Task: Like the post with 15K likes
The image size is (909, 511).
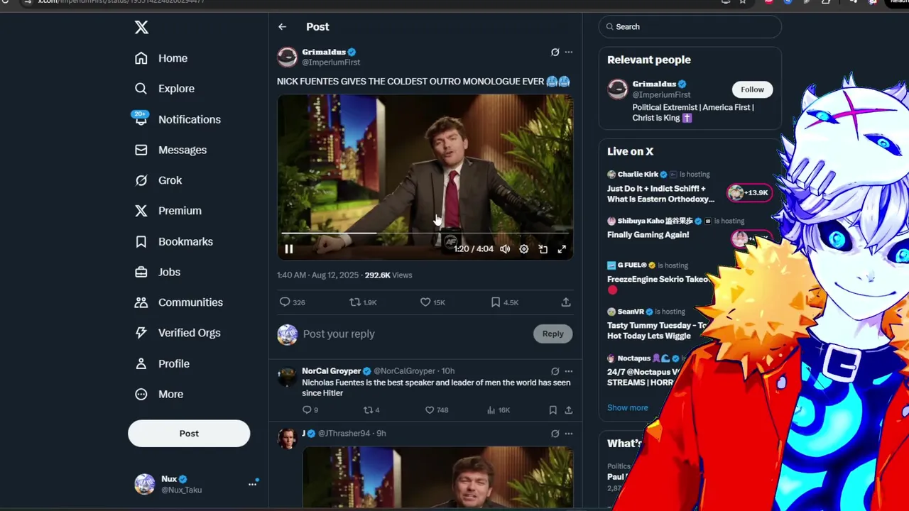Action: [x=432, y=302]
